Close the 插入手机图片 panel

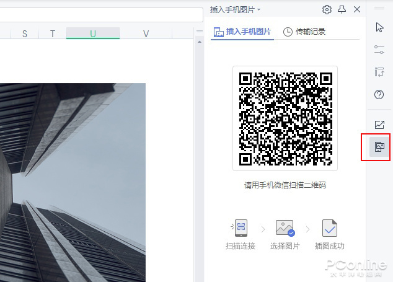tap(357, 9)
